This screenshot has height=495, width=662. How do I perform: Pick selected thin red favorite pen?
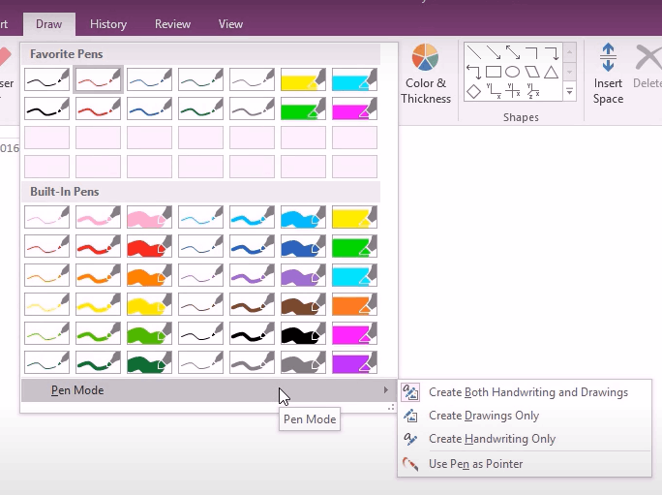(x=98, y=79)
